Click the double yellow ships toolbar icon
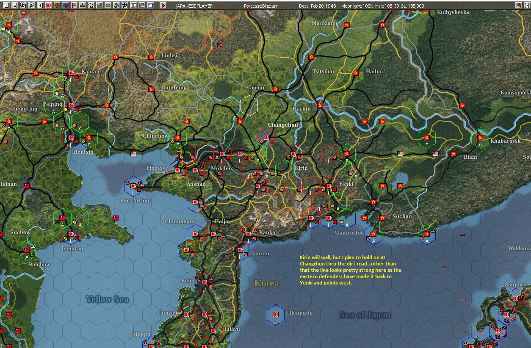The image size is (531, 348). coord(91,6)
